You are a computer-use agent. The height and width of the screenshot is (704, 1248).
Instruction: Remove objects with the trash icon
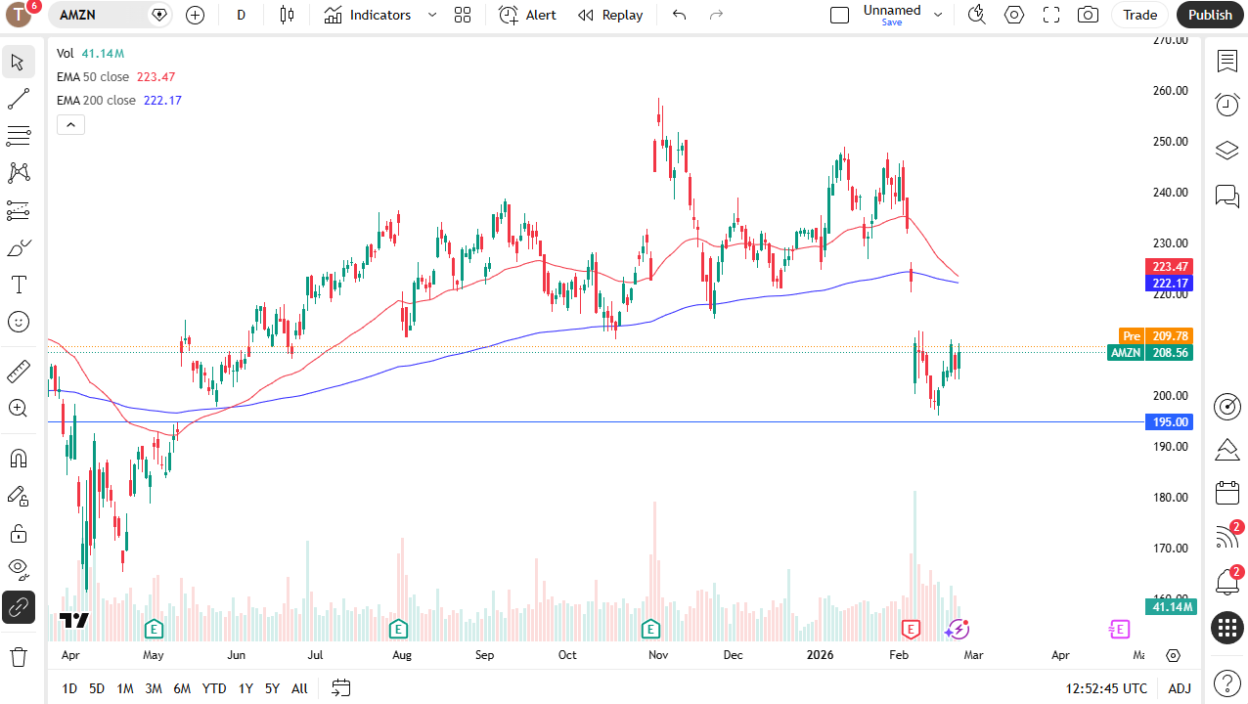(18, 656)
